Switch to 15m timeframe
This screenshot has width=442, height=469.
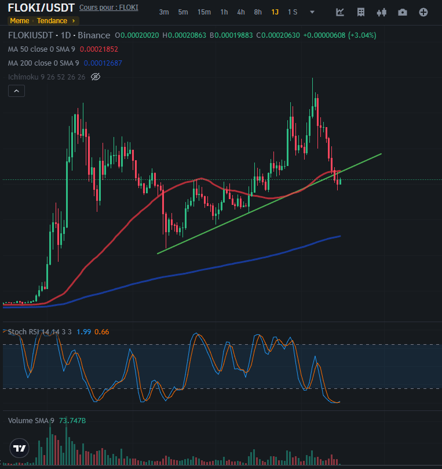(204, 12)
